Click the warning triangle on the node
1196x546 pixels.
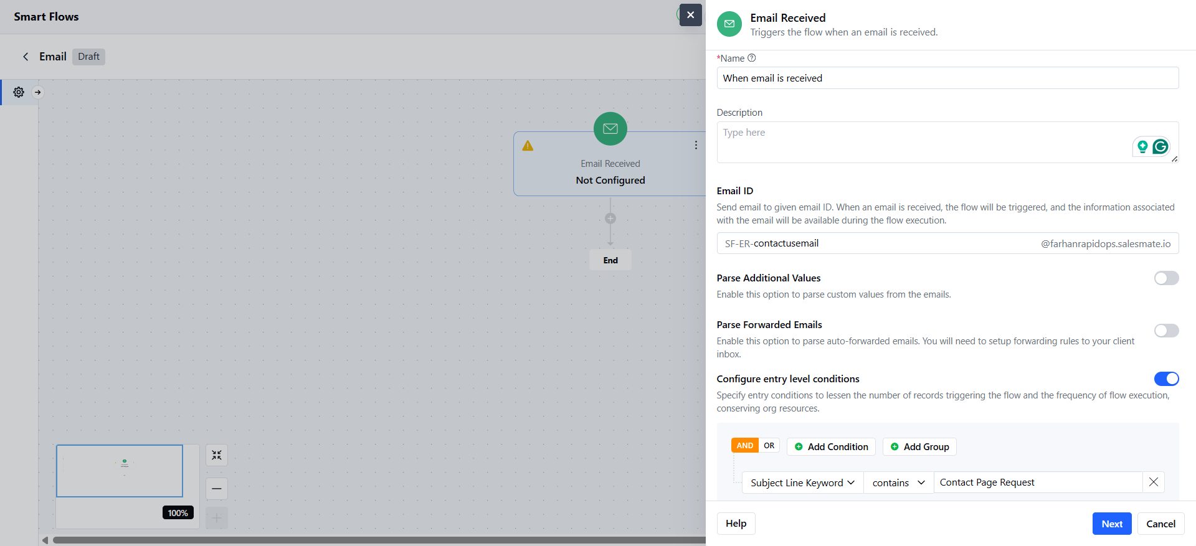click(x=528, y=146)
